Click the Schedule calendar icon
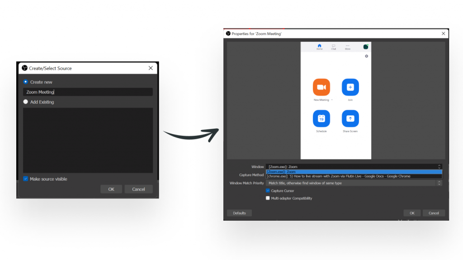Image resolution: width=463 pixels, height=260 pixels. coord(321,118)
